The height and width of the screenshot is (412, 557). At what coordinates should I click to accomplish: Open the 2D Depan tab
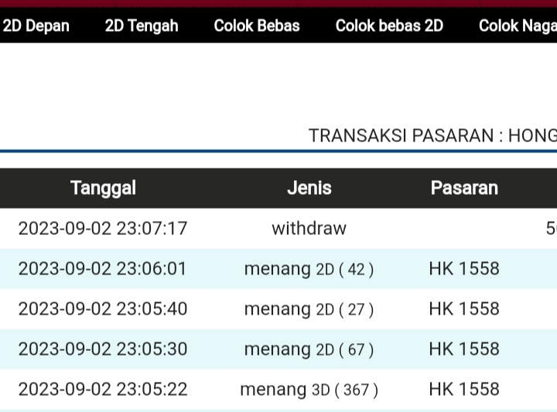click(x=36, y=26)
